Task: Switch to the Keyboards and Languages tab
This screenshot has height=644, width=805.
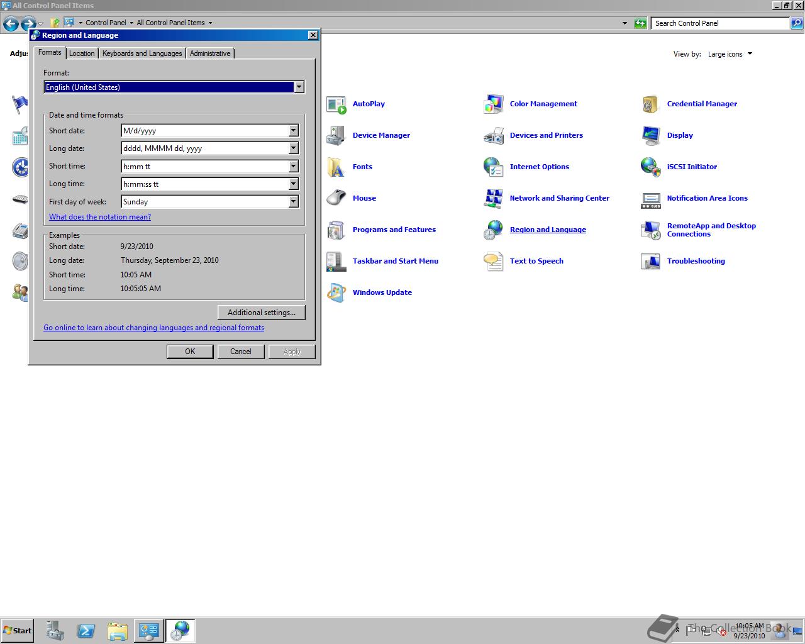Action: (x=142, y=53)
